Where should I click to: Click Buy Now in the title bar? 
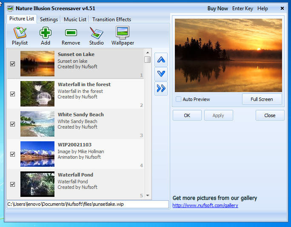coord(218,8)
